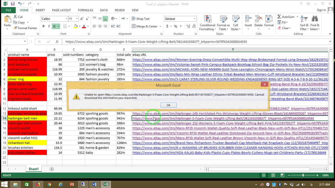Expand the Calibri font name dropdown

[x=66, y=19]
